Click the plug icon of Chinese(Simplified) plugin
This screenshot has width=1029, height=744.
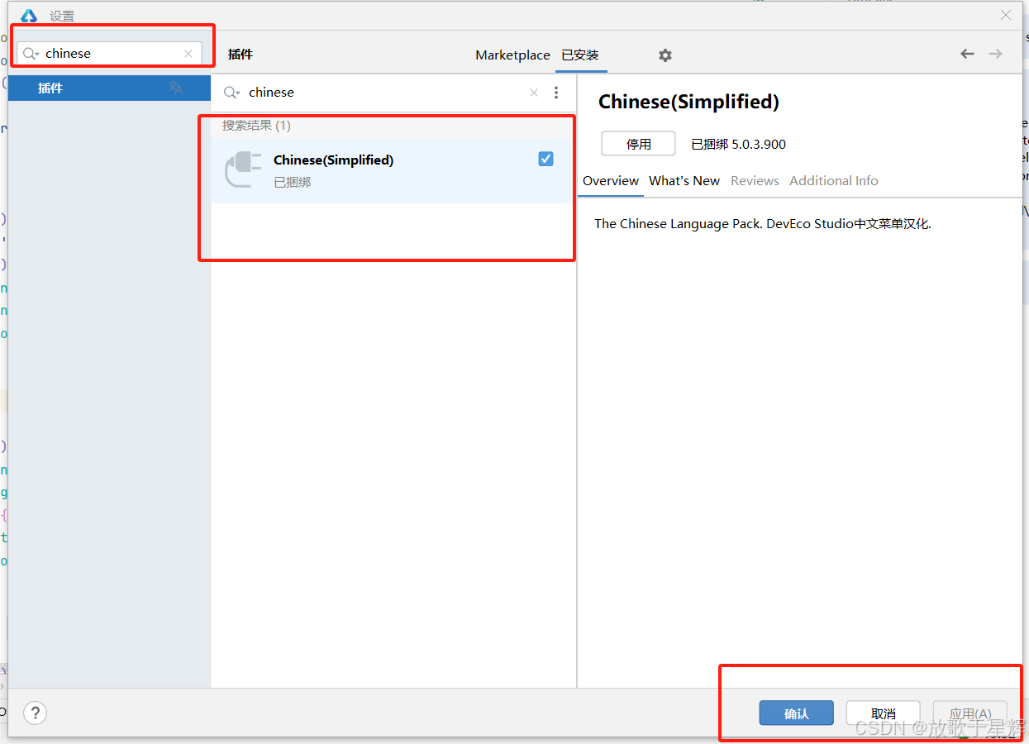click(244, 169)
